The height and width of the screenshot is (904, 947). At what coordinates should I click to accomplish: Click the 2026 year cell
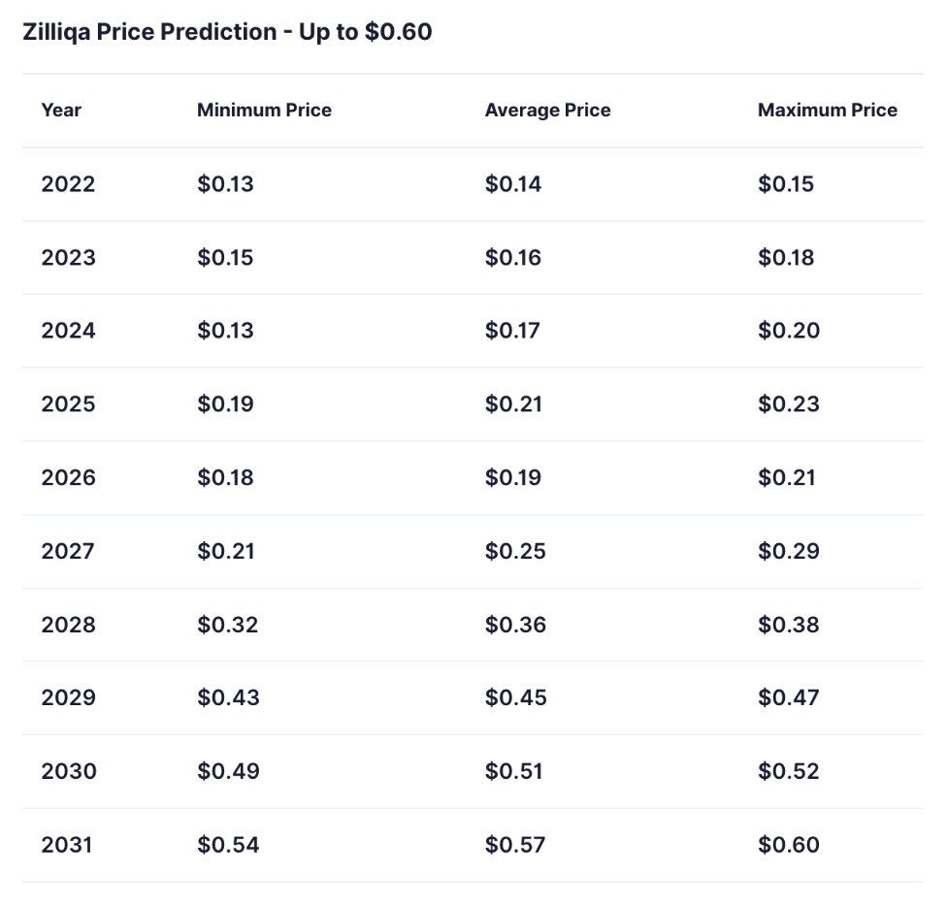(x=68, y=478)
